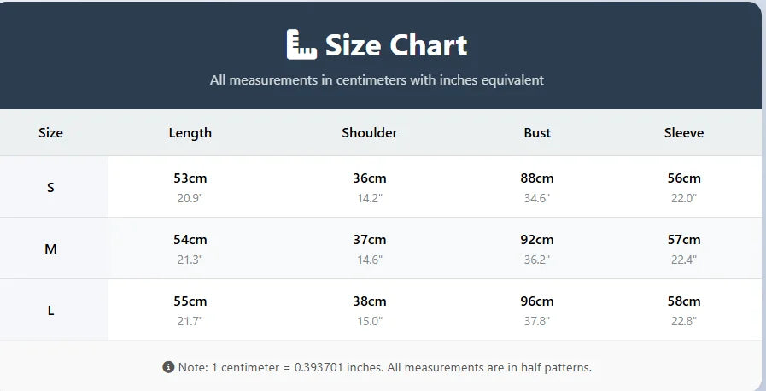Click the 53cm length value
This screenshot has width=766, height=391.
point(190,178)
